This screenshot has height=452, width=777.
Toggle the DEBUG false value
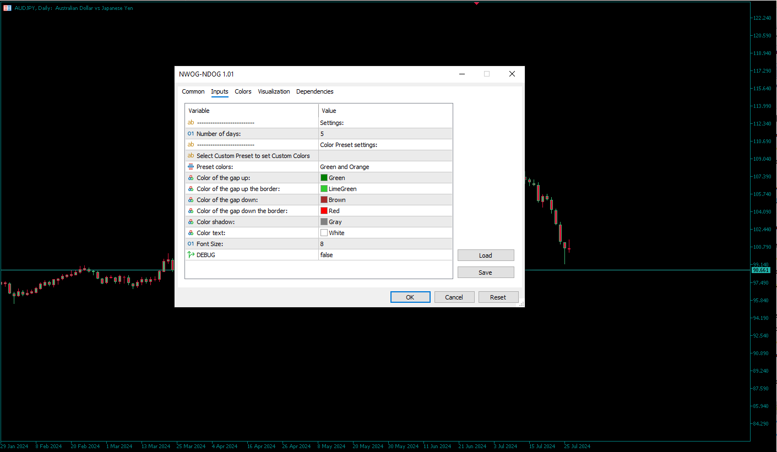[385, 255]
